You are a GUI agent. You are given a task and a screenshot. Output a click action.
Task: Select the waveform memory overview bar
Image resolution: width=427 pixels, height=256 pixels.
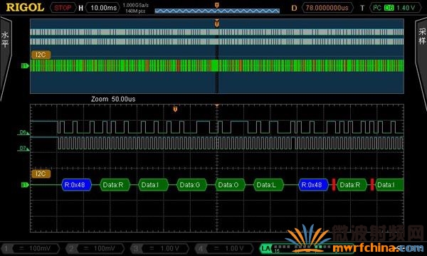(x=217, y=11)
